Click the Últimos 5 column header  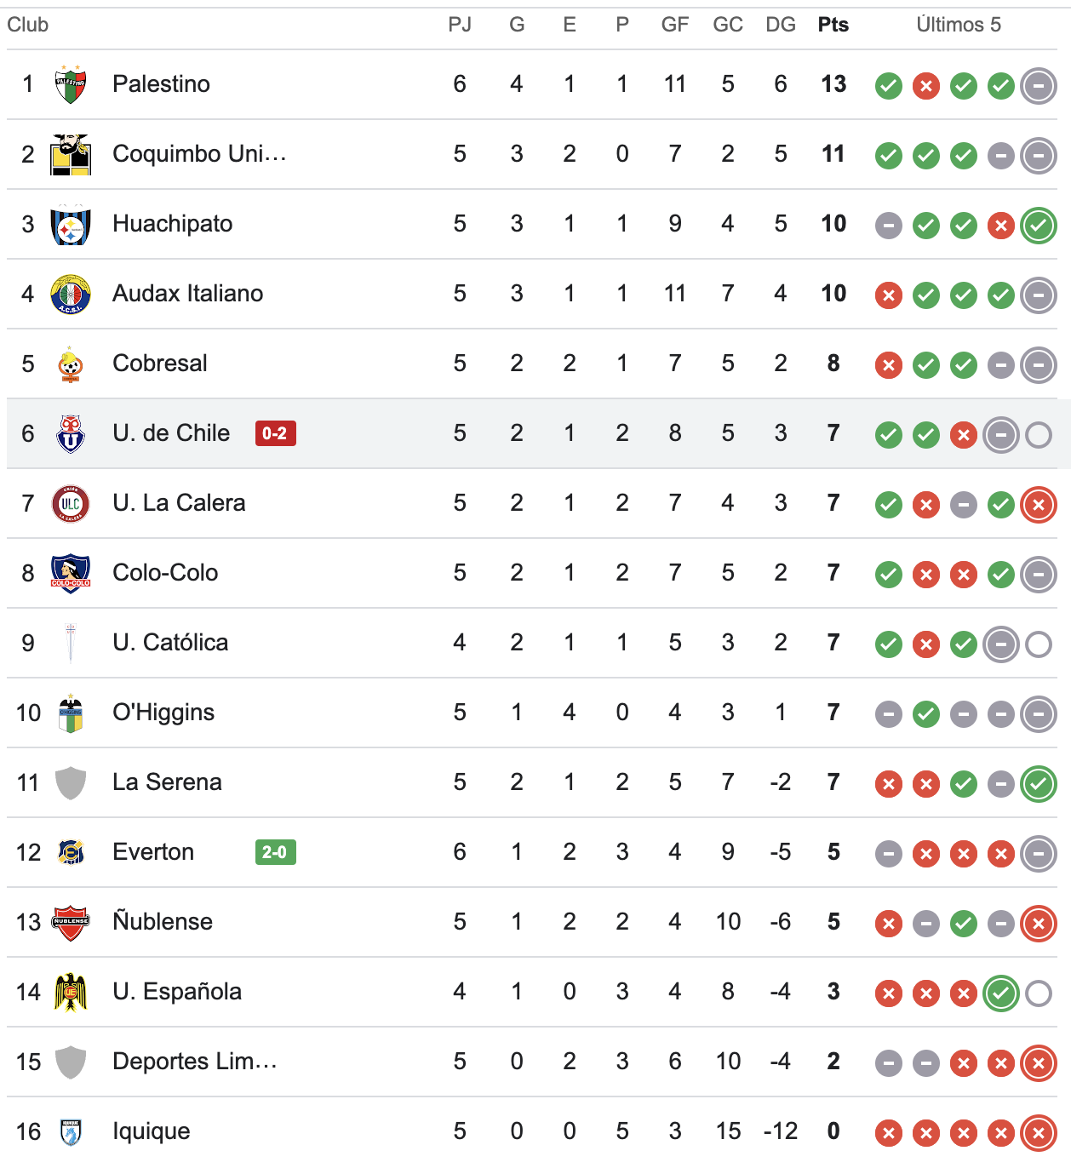(x=959, y=25)
